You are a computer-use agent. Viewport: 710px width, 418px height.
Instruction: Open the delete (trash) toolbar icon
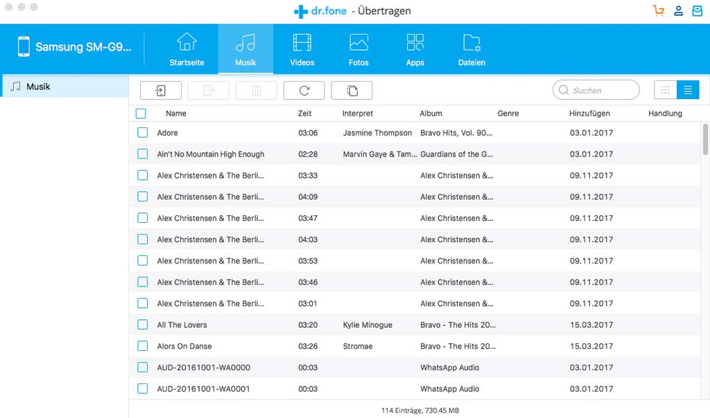[x=256, y=90]
